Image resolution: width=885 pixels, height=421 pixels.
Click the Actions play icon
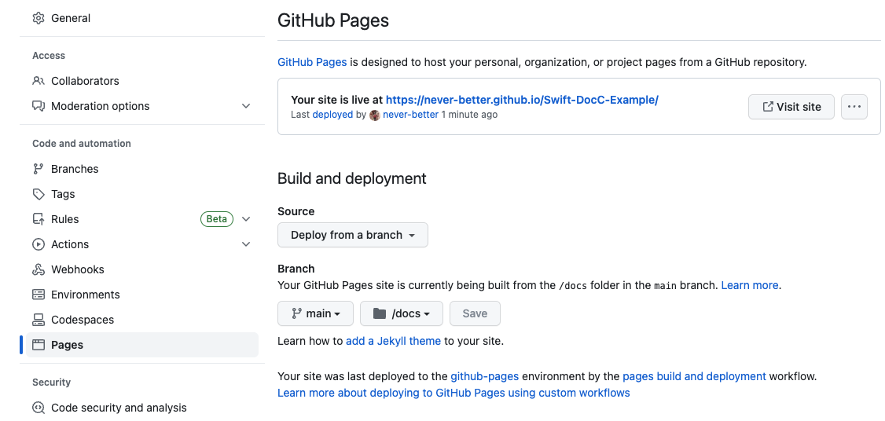coord(39,244)
